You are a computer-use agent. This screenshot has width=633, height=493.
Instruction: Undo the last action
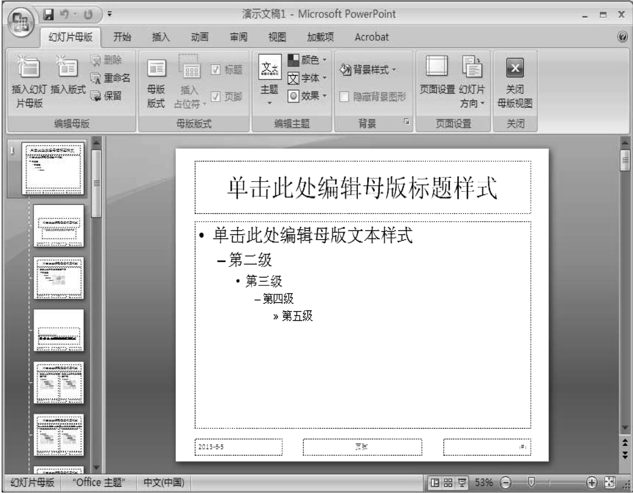tap(65, 14)
